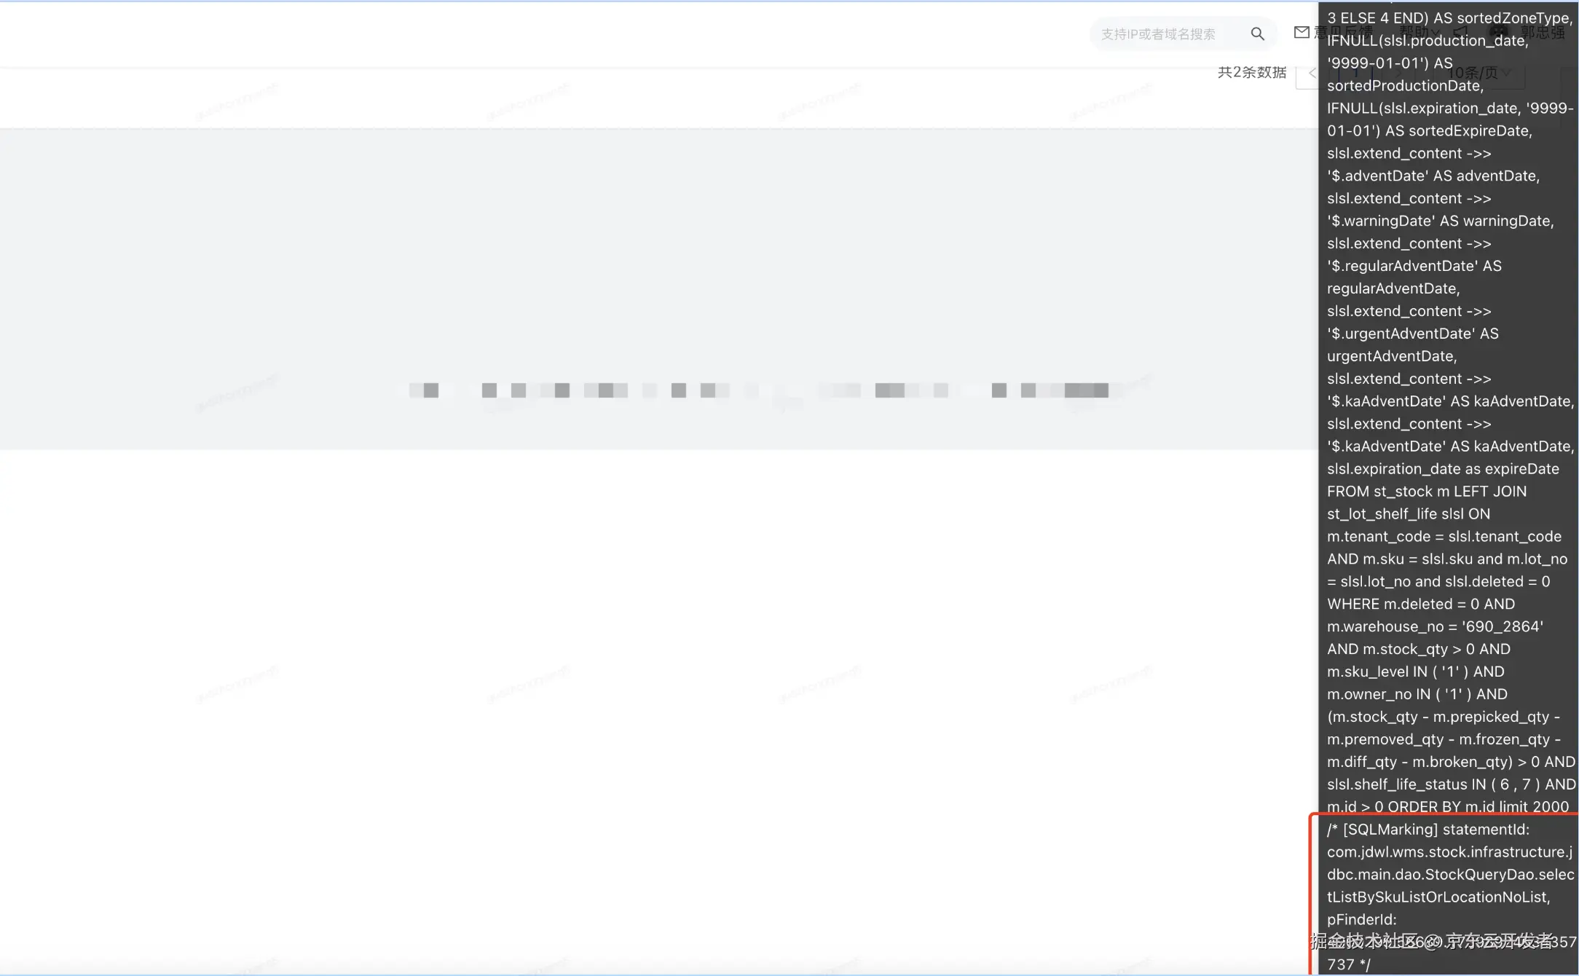Click the envelope feedback icon
Viewport: 1579px width, 976px height.
(x=1302, y=32)
